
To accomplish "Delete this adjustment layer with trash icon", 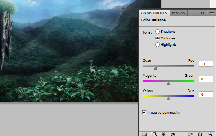I will click(x=210, y=134).
